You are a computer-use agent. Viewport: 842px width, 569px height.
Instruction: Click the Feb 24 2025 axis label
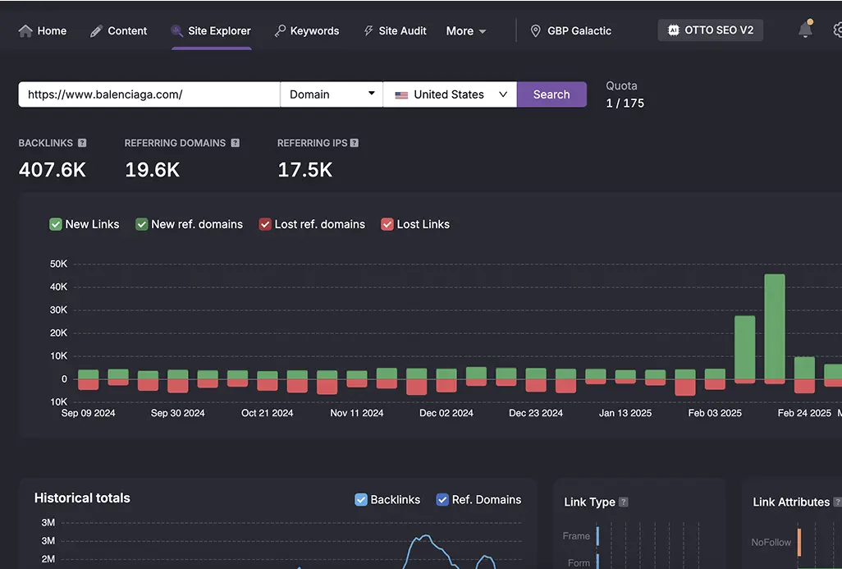tap(804, 413)
